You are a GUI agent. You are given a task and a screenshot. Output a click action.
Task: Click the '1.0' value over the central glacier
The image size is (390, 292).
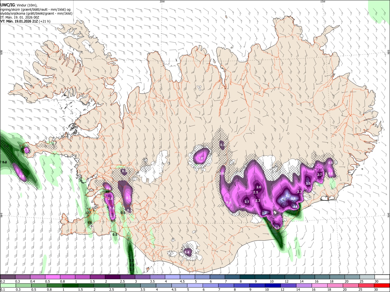pyautogui.click(x=200, y=158)
